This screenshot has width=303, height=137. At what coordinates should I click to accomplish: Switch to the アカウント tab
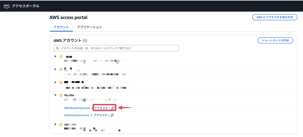(61, 27)
